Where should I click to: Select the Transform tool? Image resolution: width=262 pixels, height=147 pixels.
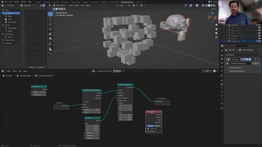(50, 39)
